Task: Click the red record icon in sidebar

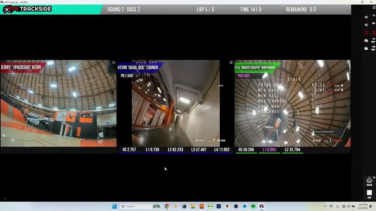Action: pyautogui.click(x=366, y=33)
